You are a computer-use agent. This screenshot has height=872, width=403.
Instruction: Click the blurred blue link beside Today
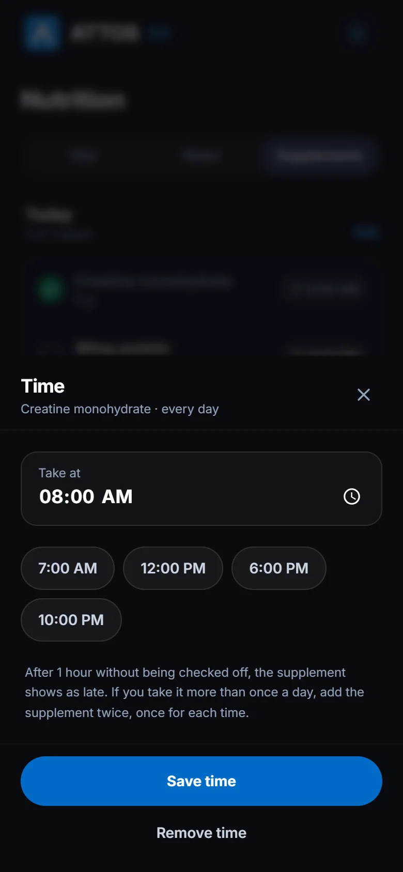(x=366, y=232)
